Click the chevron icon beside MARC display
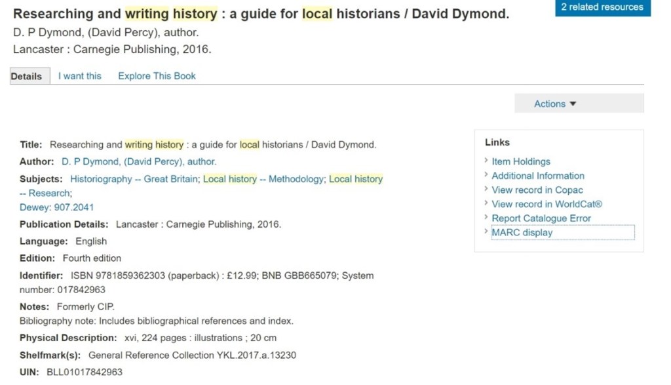 click(486, 232)
